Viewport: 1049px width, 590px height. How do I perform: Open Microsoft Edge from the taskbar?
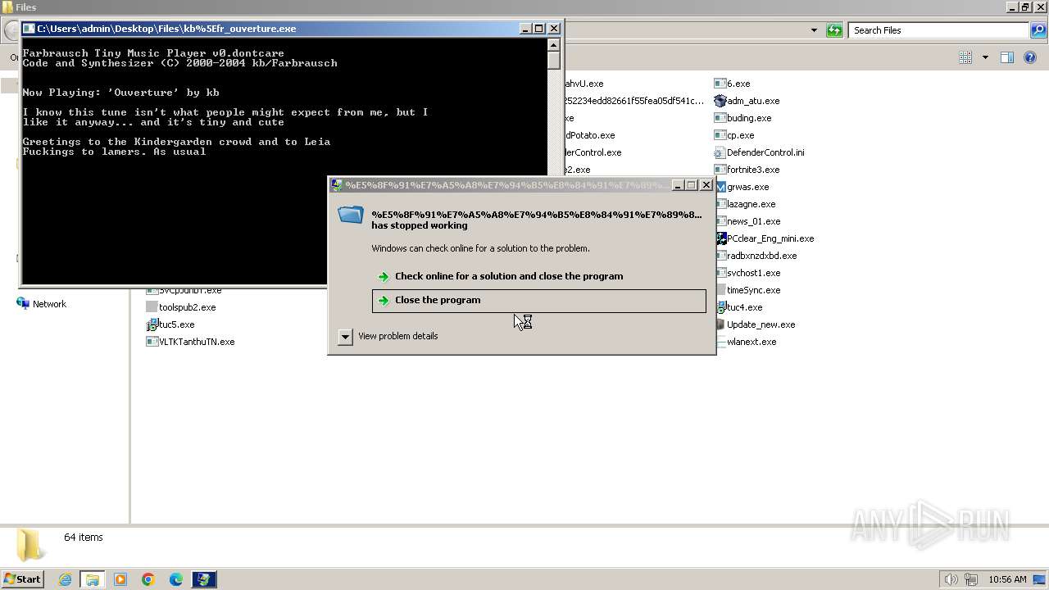click(x=176, y=579)
